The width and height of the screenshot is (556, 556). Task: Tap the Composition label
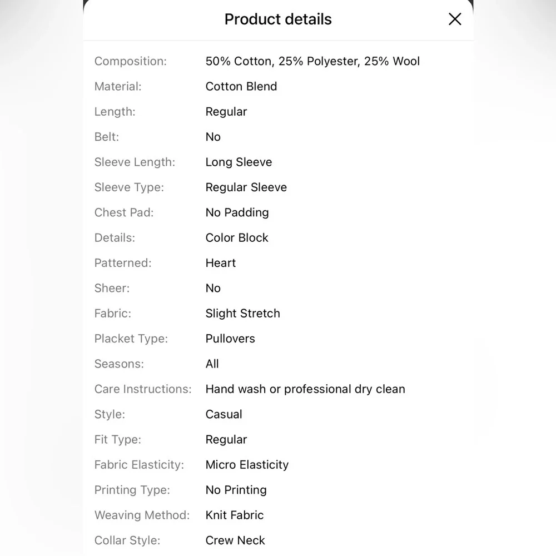point(131,61)
